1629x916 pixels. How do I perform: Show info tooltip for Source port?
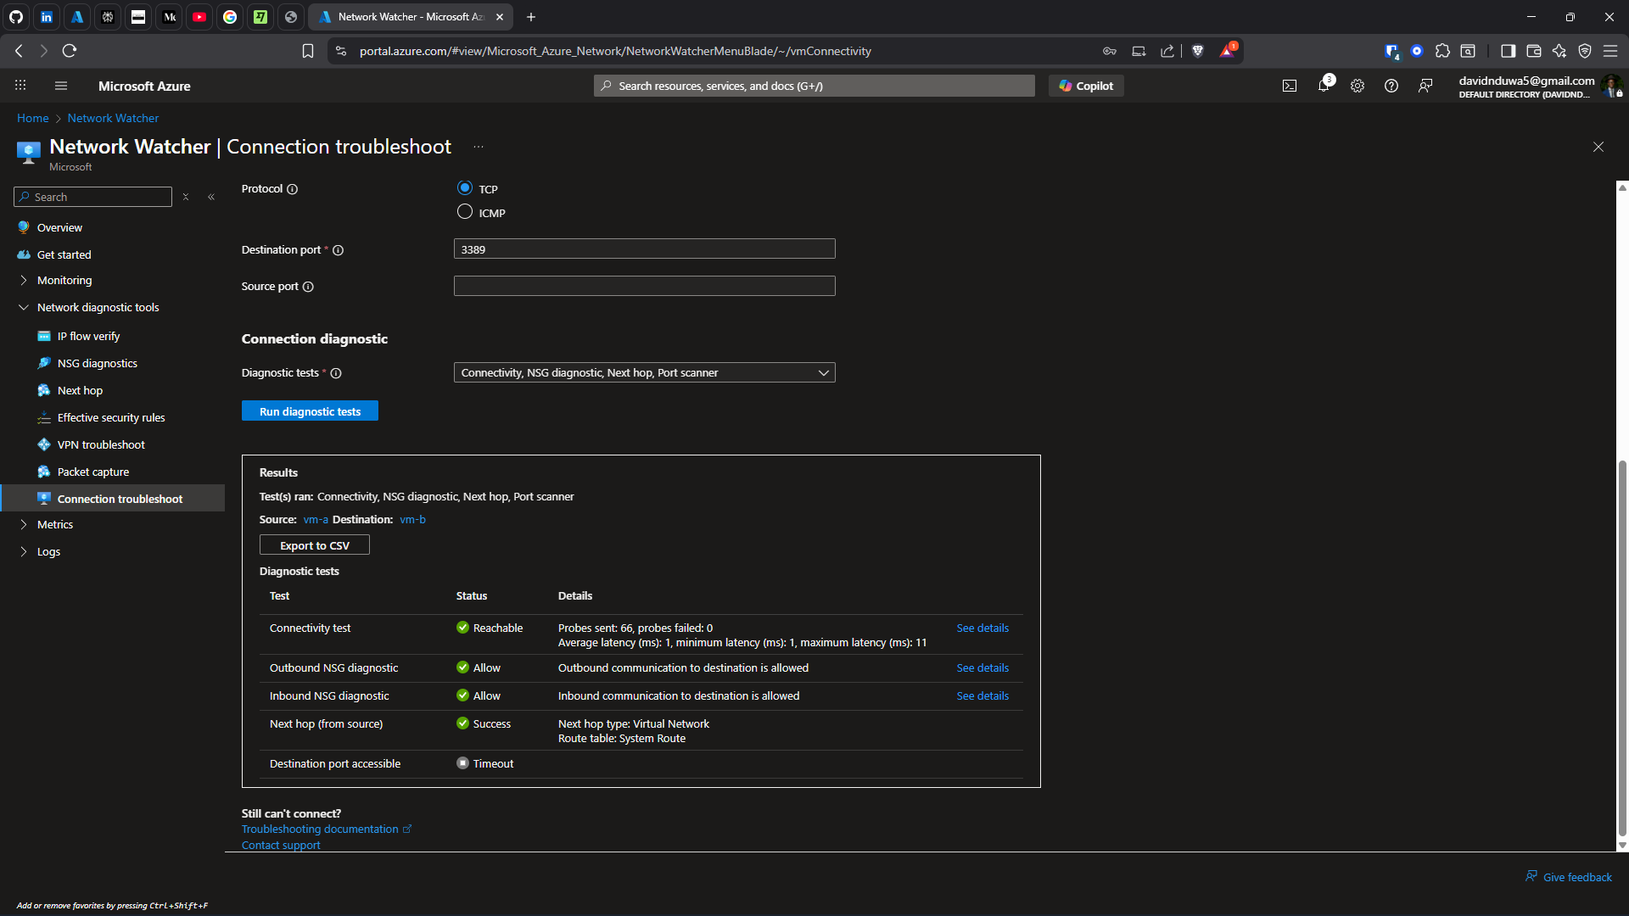coord(309,287)
